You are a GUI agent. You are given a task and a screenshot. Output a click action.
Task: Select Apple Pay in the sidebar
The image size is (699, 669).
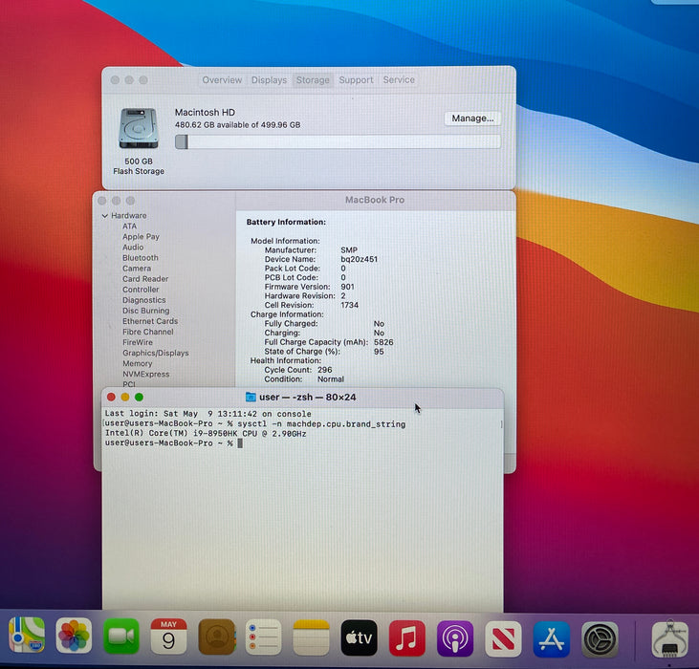(x=141, y=237)
